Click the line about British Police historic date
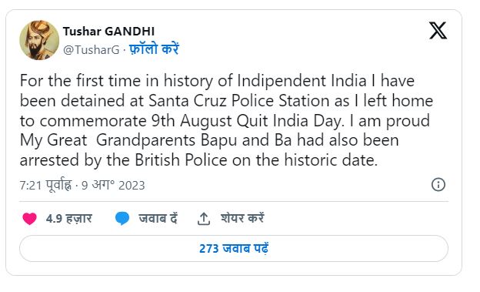Screen dimensions: 480x292 click(198, 159)
